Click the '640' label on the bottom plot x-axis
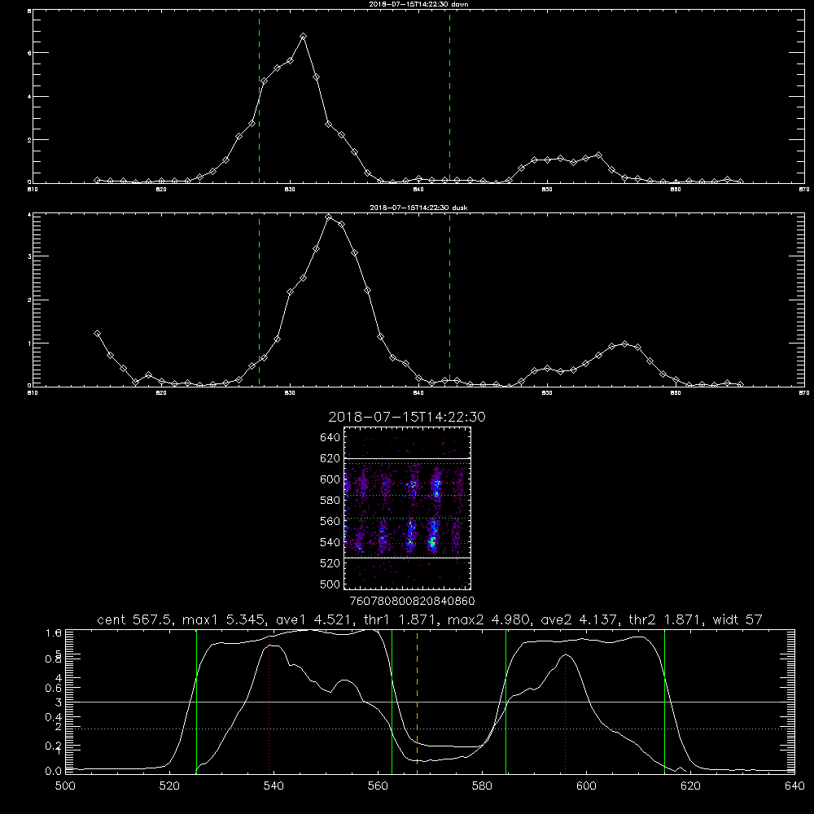 click(x=794, y=786)
